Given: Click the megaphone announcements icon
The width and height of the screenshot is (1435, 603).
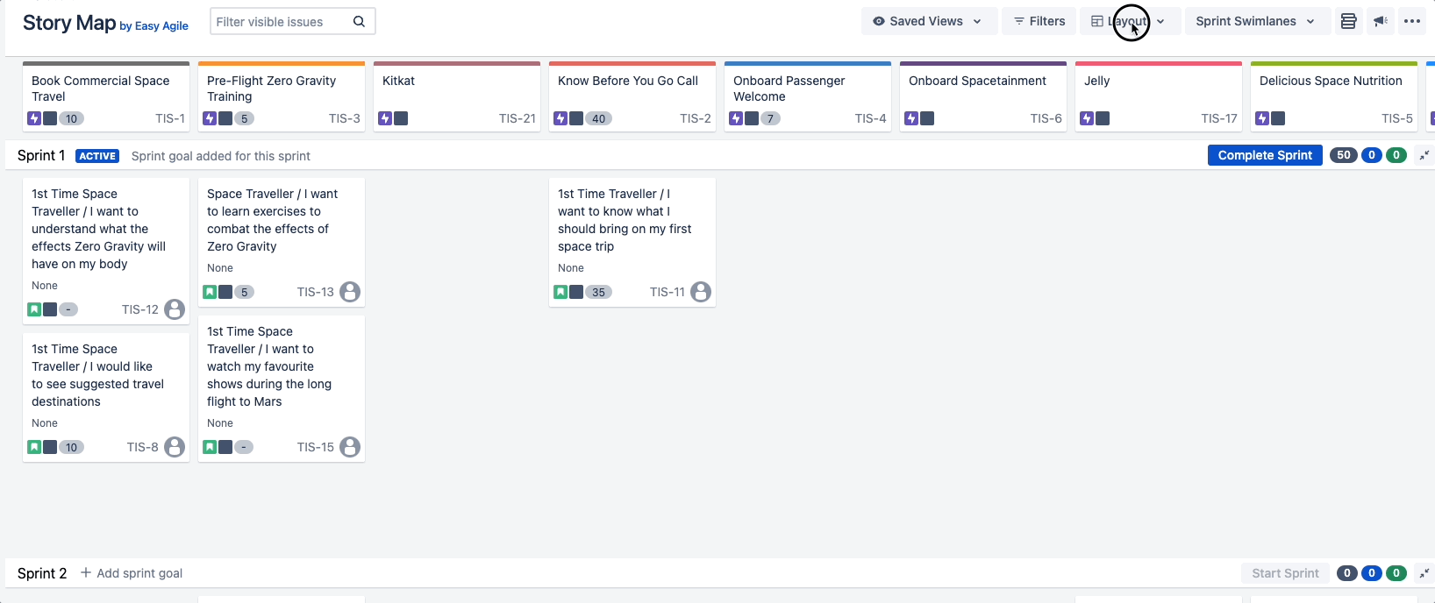Looking at the screenshot, I should (x=1381, y=21).
